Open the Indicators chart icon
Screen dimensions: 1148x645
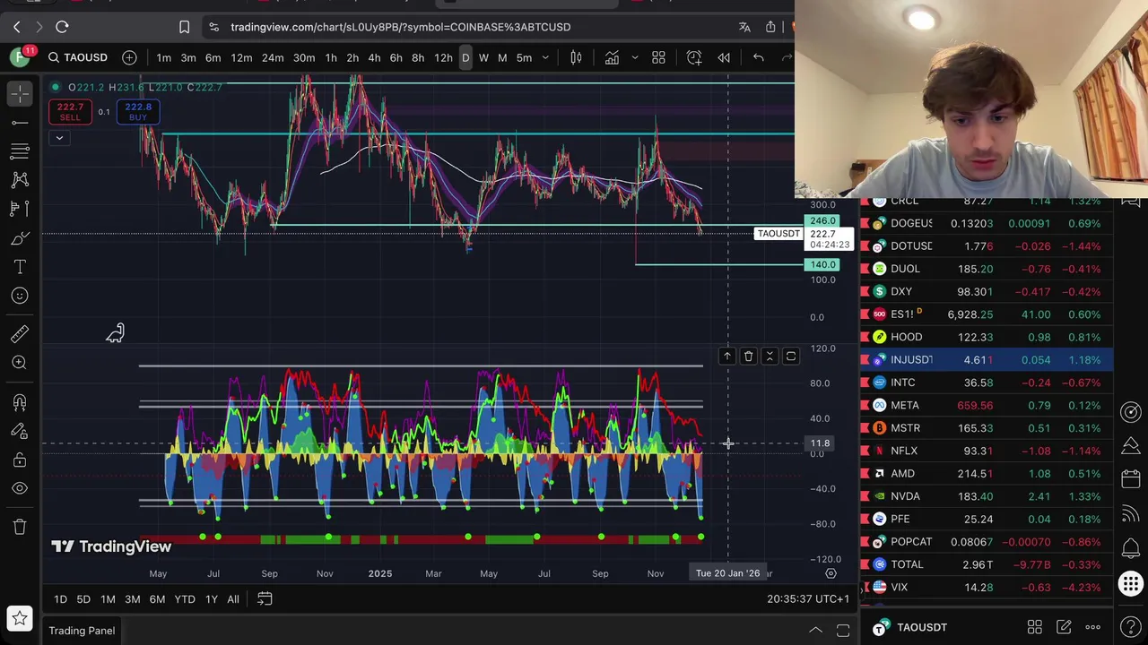(x=612, y=57)
